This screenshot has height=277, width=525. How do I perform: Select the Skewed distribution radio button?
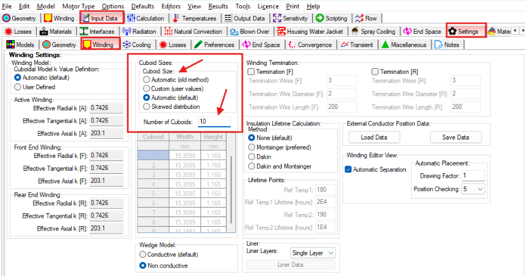(147, 106)
